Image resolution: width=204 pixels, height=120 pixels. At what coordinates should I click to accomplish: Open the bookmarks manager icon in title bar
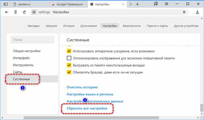(156, 4)
